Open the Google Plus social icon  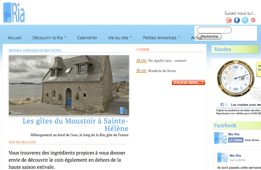coord(229,20)
